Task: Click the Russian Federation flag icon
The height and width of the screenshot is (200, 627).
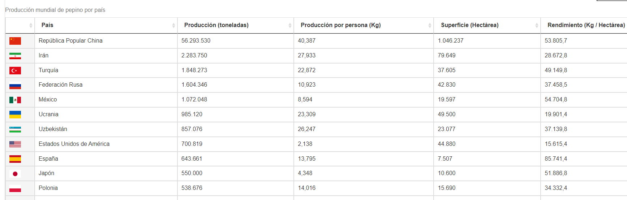Action: (x=15, y=85)
